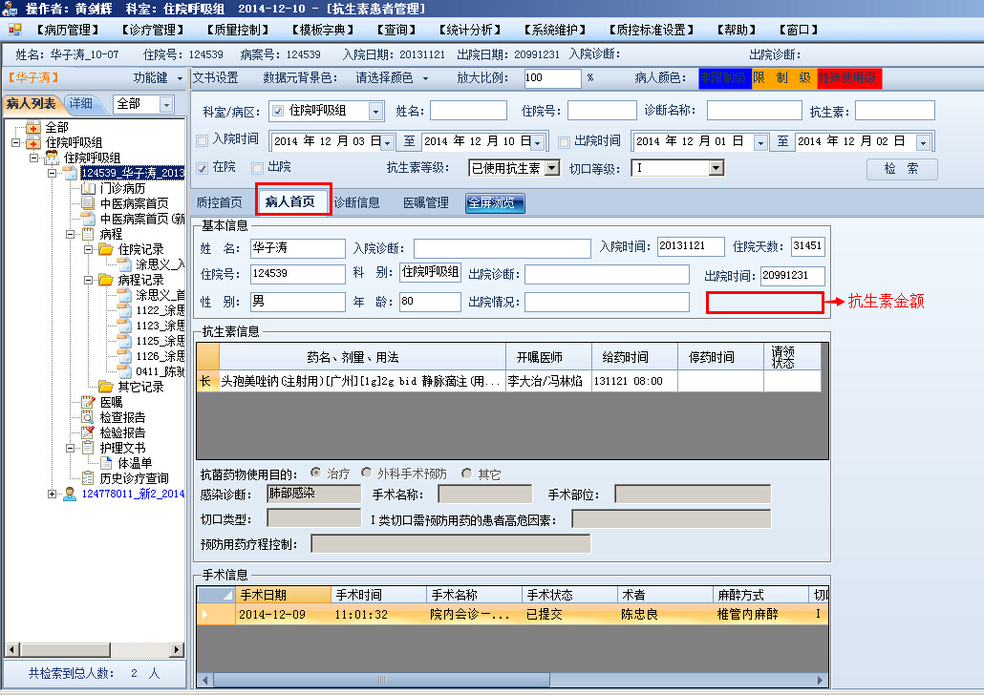Expand the 124778011_新2 patient node
The height and width of the screenshot is (695, 984).
[x=52, y=494]
